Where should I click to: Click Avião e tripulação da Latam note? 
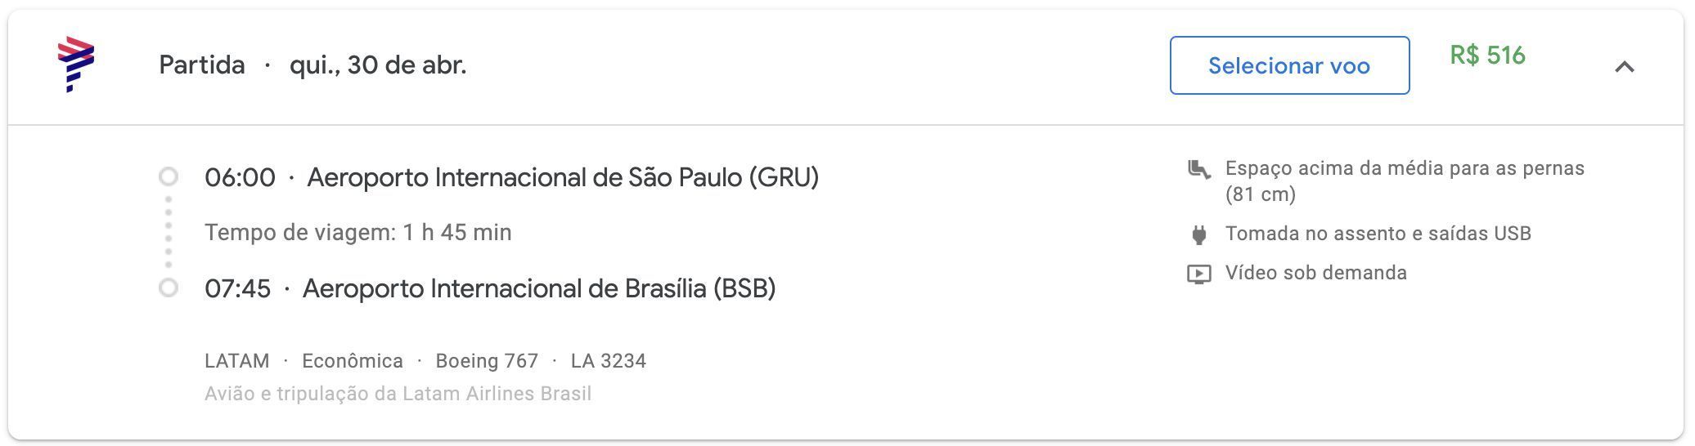398,394
